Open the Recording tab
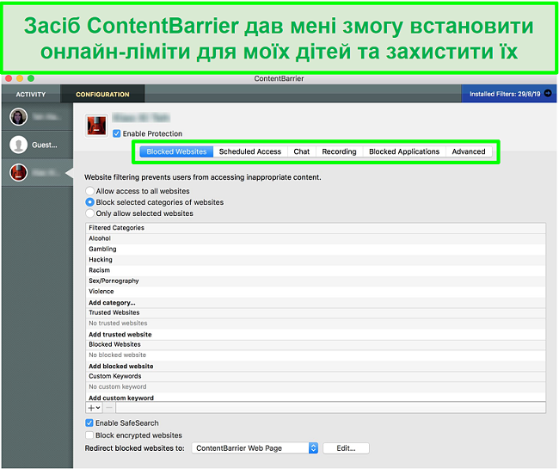 tap(339, 151)
